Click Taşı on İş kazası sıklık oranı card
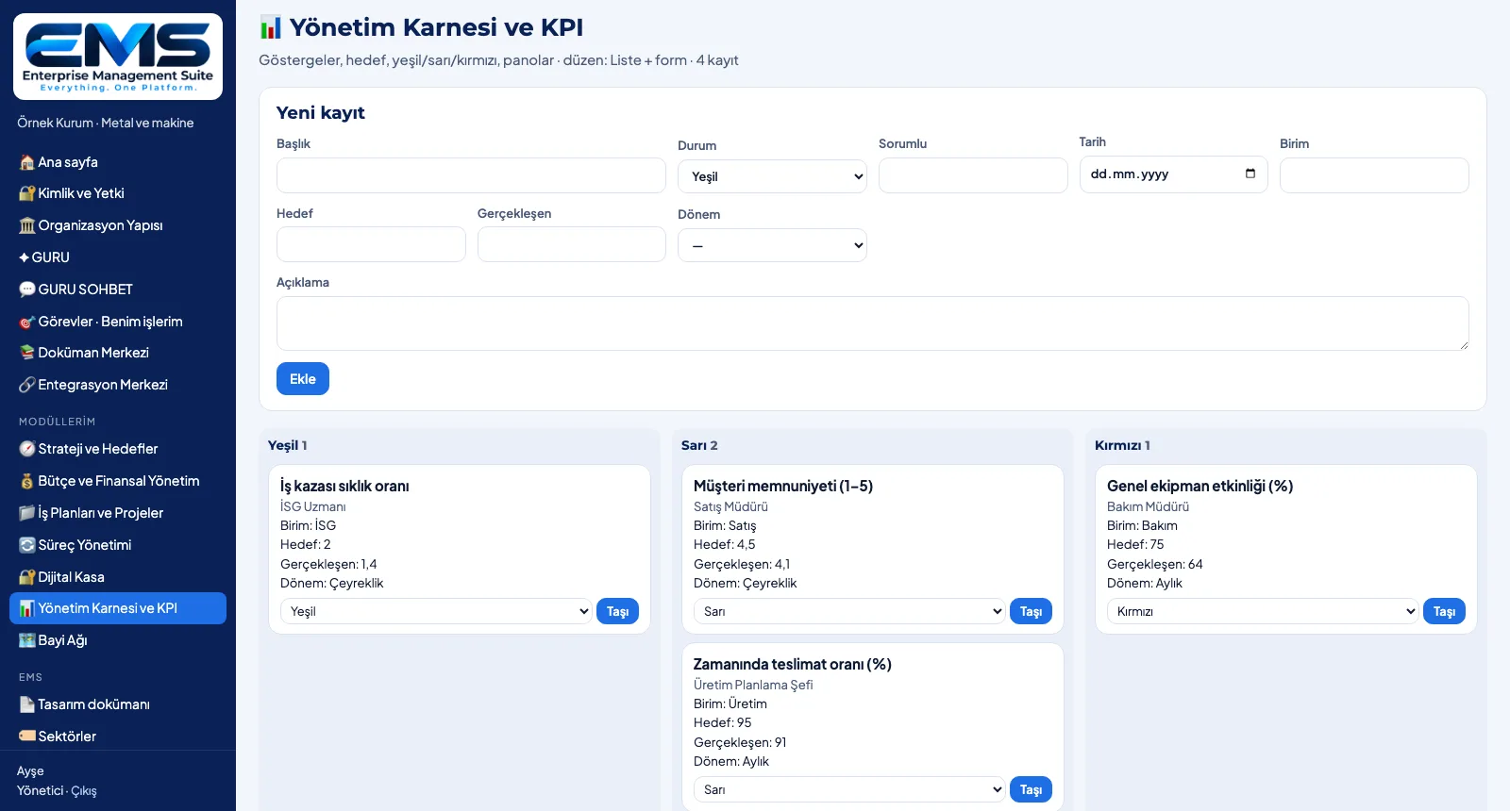This screenshot has height=811, width=1510. click(618, 611)
